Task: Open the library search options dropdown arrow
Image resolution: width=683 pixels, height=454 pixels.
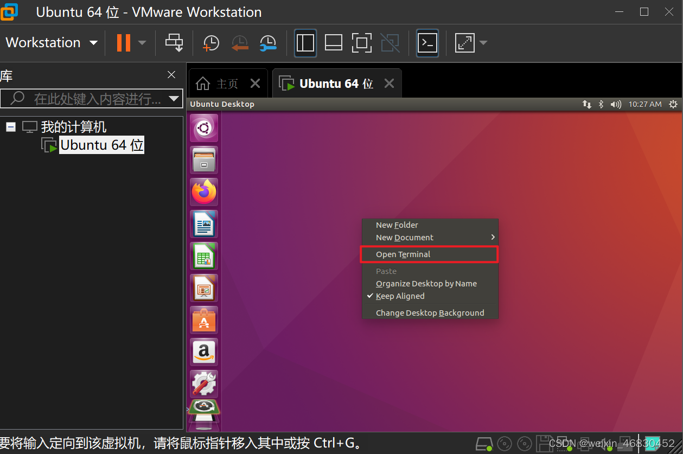Action: 174,99
